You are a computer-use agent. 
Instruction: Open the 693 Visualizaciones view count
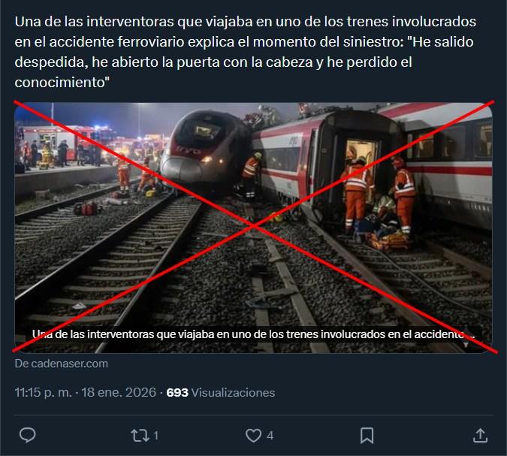point(221,392)
